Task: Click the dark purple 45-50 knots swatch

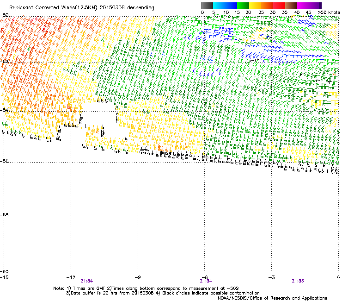Action: tap(315, 6)
